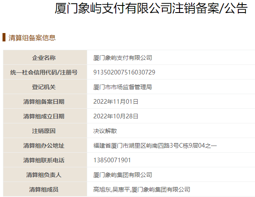This screenshot has width=255, height=197.
Task: Select the credit code 913502007516030729
Action: (x=124, y=72)
